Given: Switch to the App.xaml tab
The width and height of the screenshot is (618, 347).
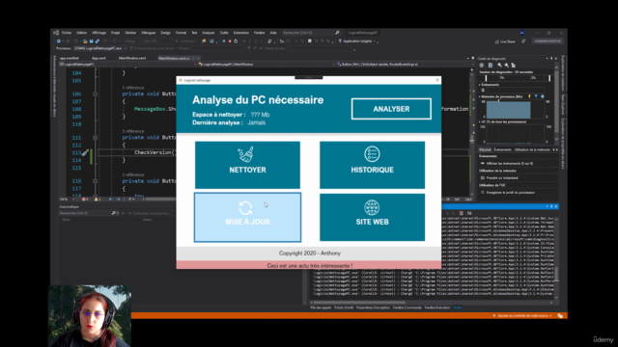Looking at the screenshot, I should tap(98, 58).
